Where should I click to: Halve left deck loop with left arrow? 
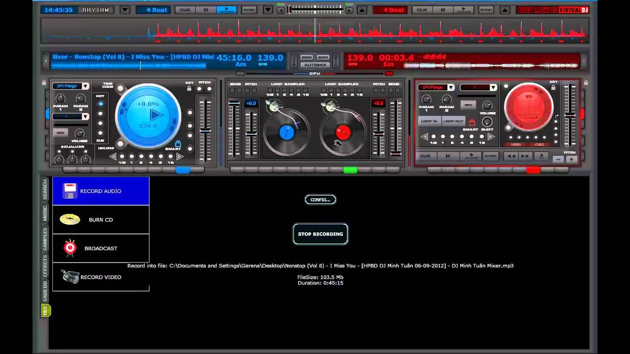point(113,156)
